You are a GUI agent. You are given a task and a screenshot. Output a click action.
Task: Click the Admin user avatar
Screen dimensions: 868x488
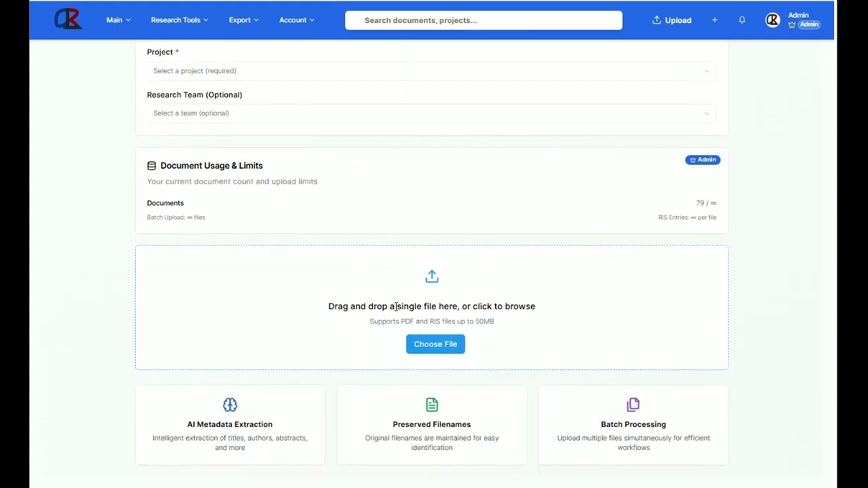coord(772,20)
